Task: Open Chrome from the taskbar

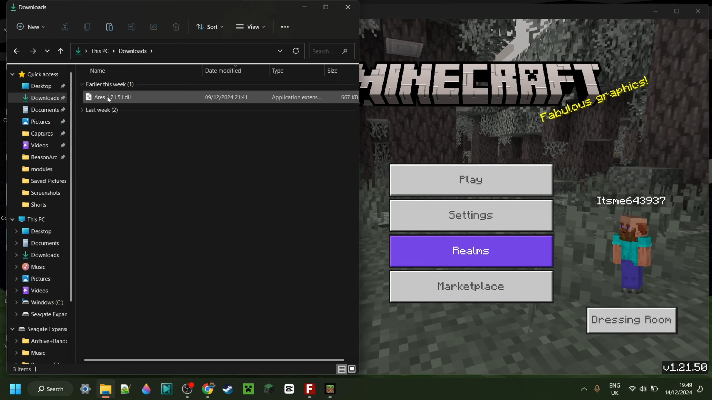Action: (208, 389)
